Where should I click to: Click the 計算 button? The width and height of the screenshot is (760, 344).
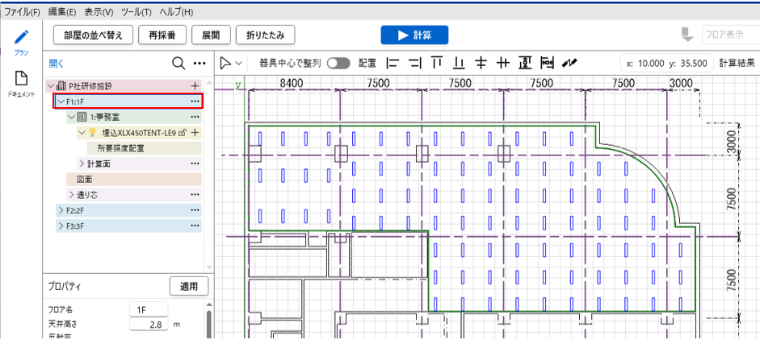point(414,35)
